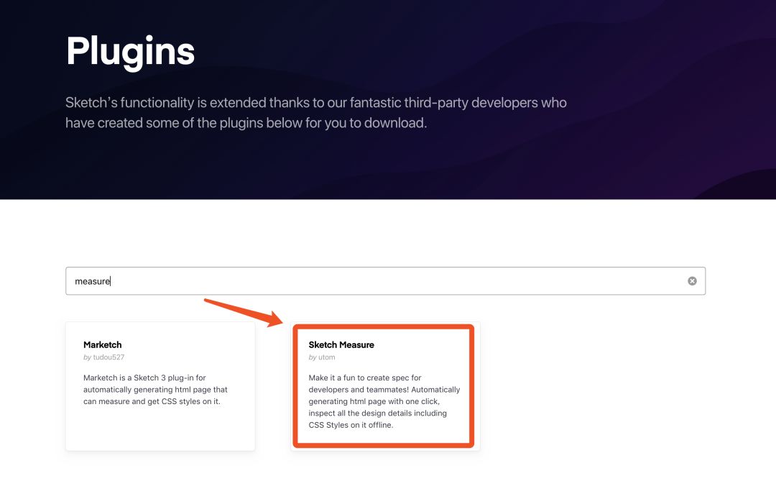Image resolution: width=776 pixels, height=494 pixels.
Task: Select the author name "by tudou527"
Action: [x=104, y=357]
